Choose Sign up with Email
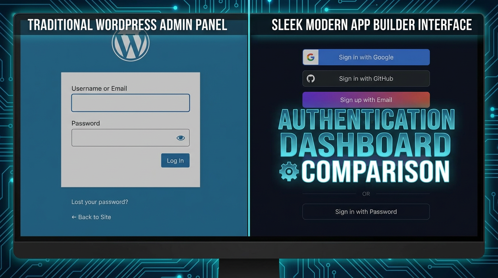Viewport: 498px width, 278px height. click(366, 100)
